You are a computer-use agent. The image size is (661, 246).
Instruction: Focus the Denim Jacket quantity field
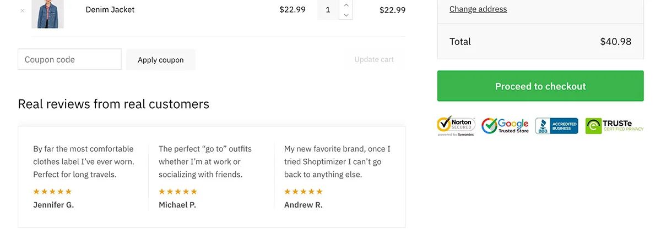(328, 10)
